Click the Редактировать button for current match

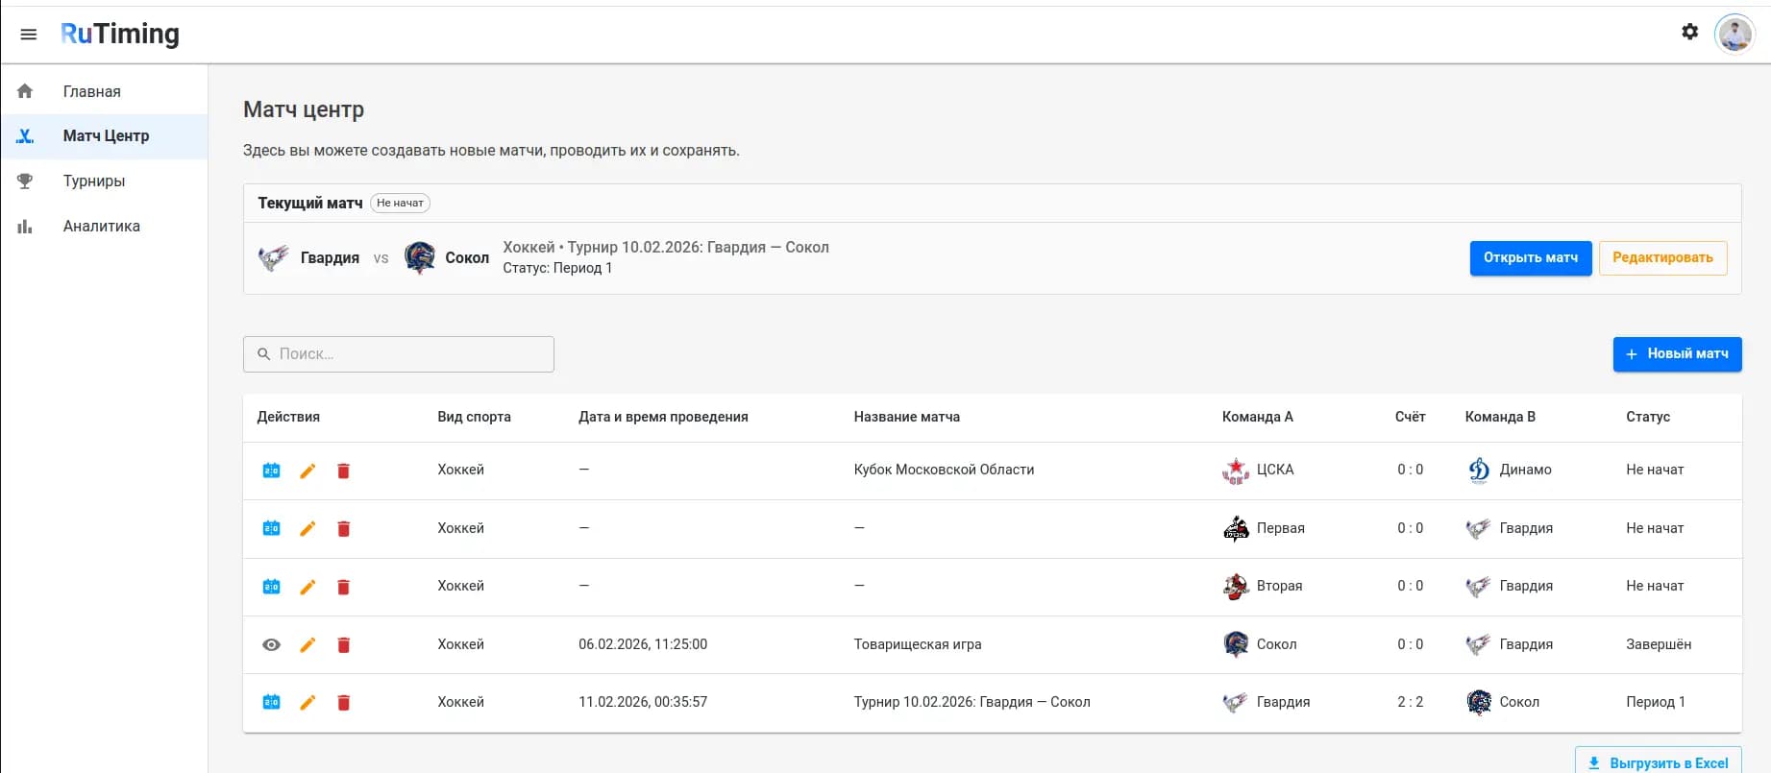point(1662,257)
